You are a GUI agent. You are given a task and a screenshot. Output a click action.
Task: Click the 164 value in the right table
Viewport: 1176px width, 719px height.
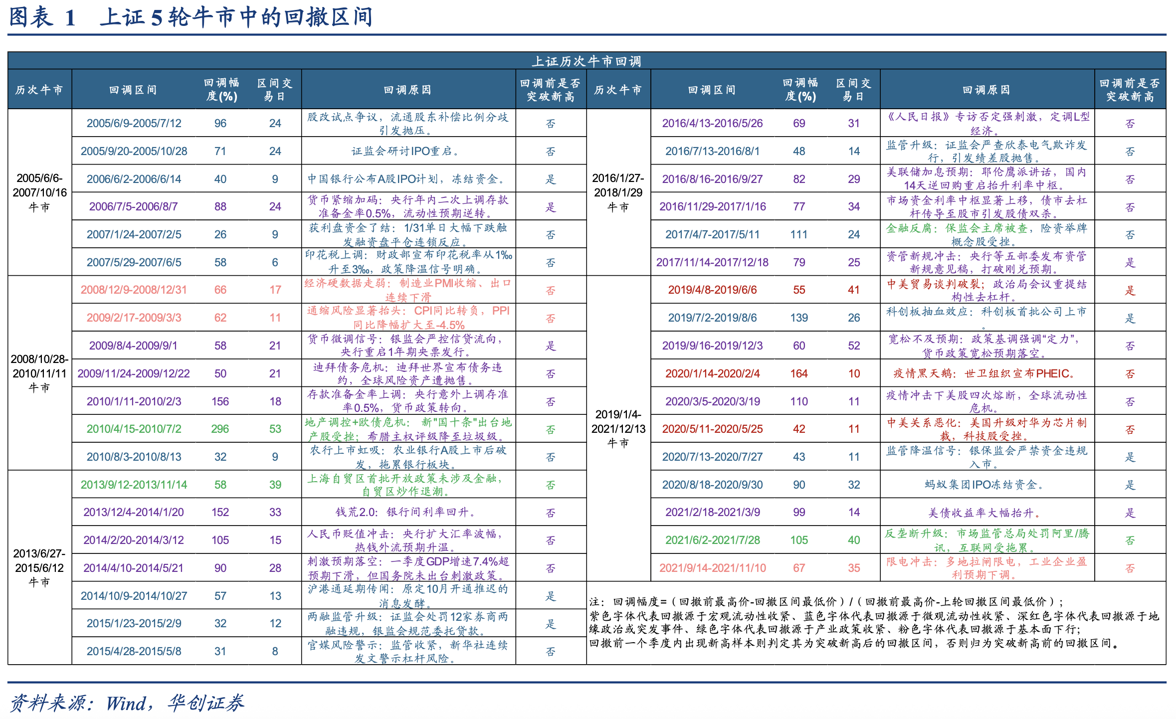coord(798,373)
